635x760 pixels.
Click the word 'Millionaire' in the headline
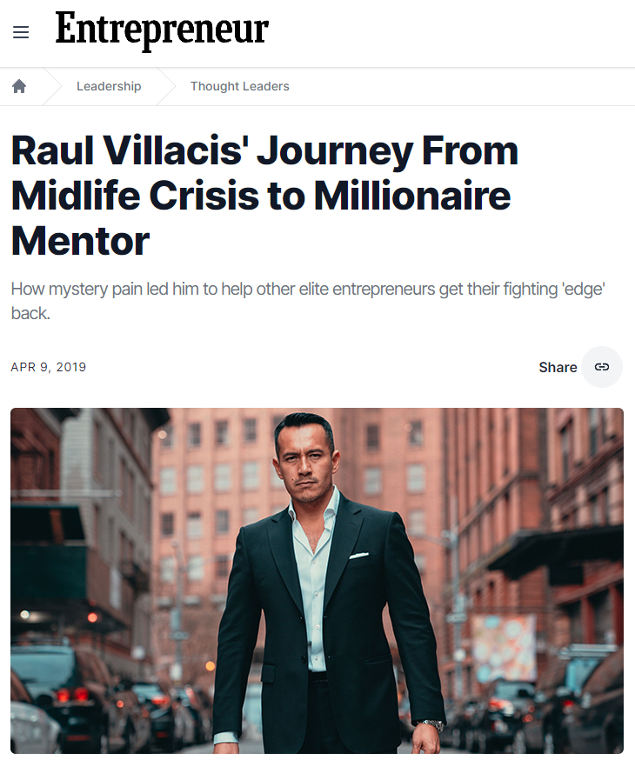tap(412, 196)
